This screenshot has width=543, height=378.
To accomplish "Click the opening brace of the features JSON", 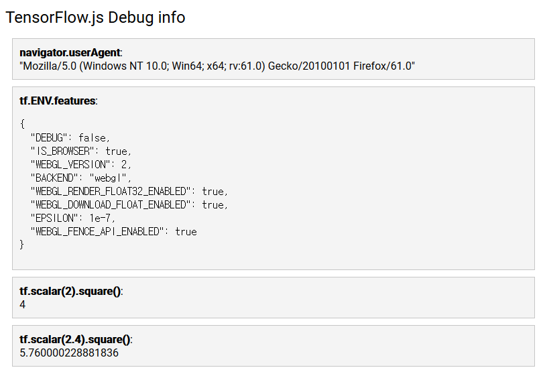I will 22,124.
